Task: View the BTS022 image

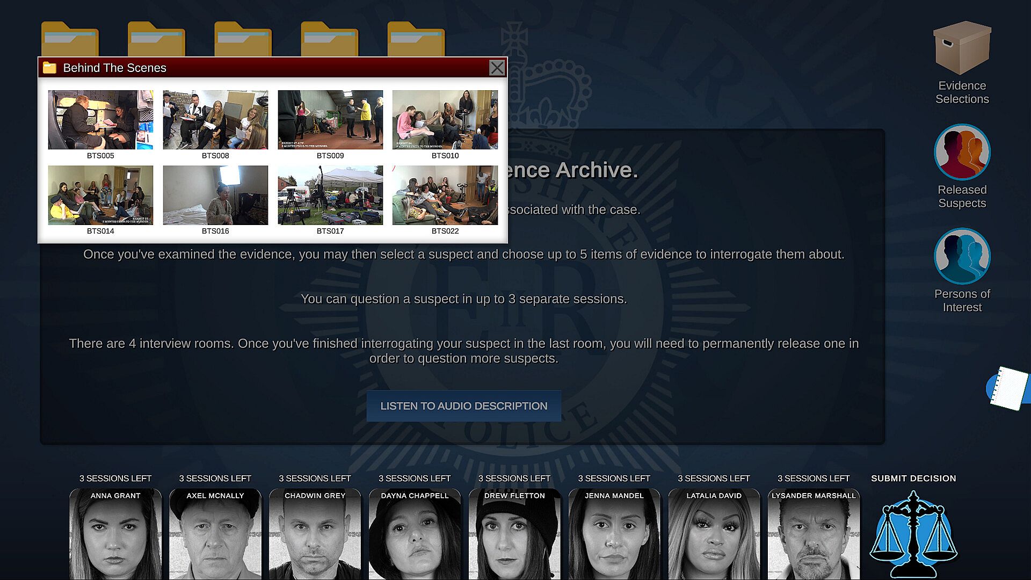Action: [x=445, y=195]
